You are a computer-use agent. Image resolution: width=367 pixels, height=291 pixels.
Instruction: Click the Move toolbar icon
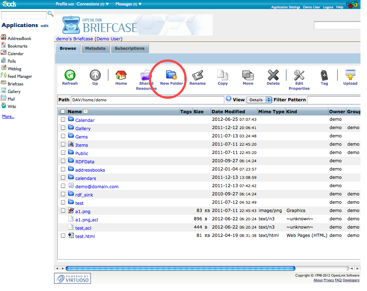tap(248, 75)
